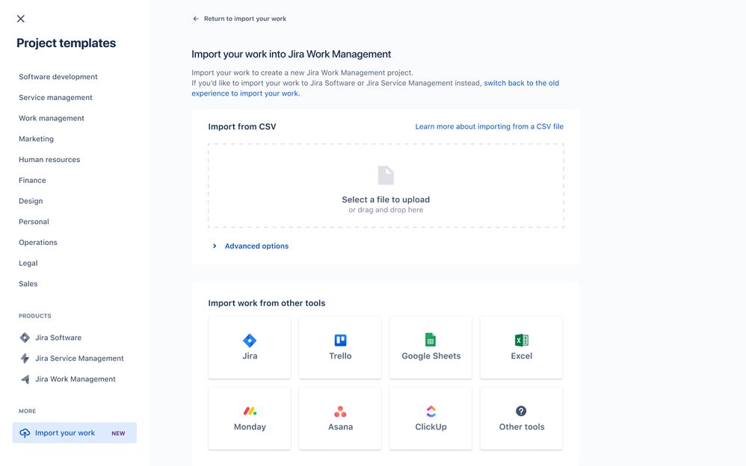Click the back arrow beside Return to import
This screenshot has height=466, width=746.
tap(196, 19)
